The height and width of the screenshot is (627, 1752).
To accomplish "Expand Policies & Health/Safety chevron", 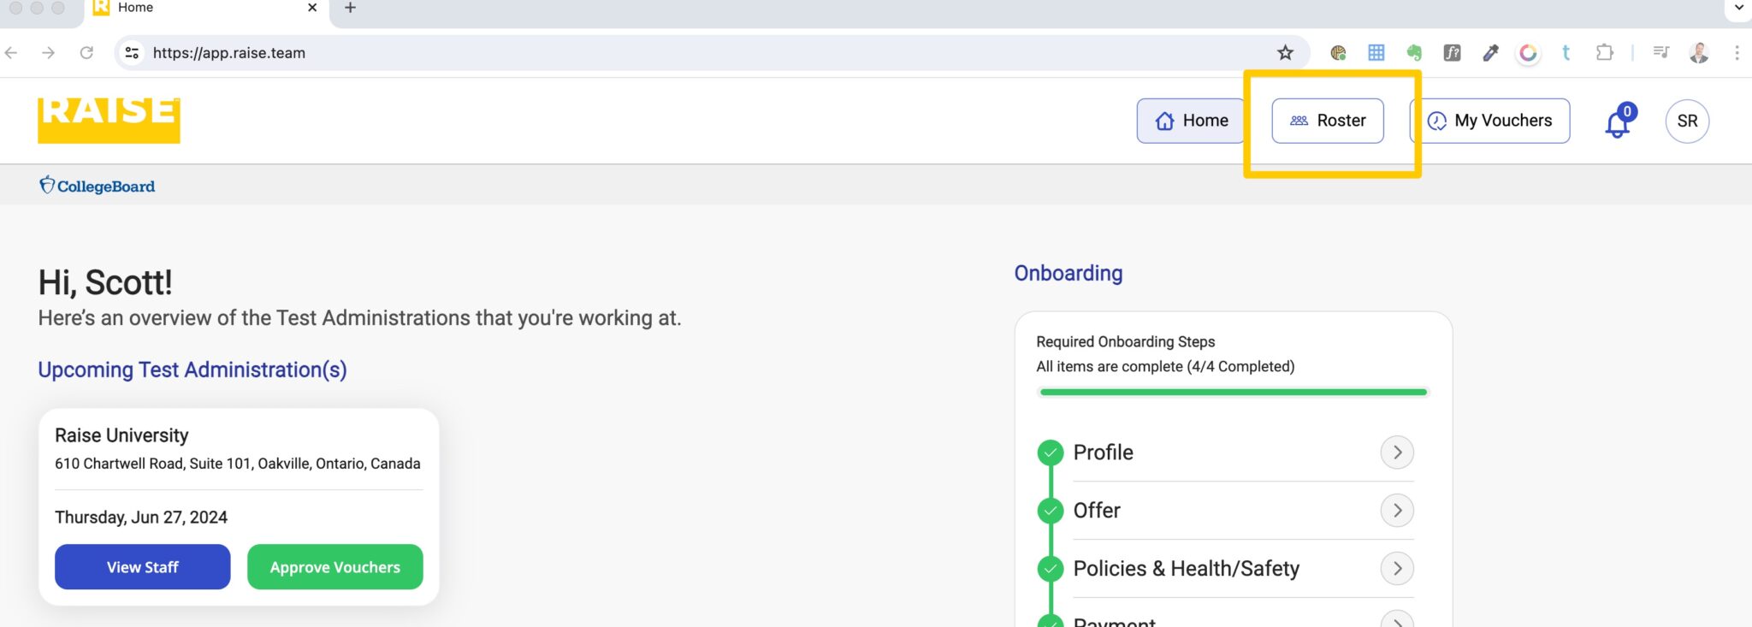I will point(1396,569).
